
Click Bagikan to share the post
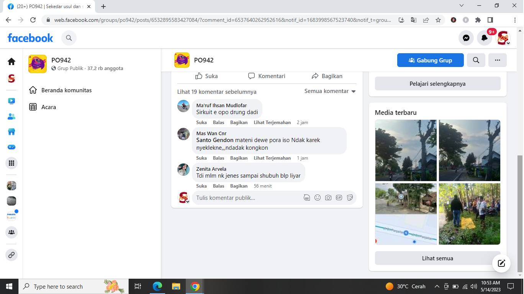click(327, 76)
